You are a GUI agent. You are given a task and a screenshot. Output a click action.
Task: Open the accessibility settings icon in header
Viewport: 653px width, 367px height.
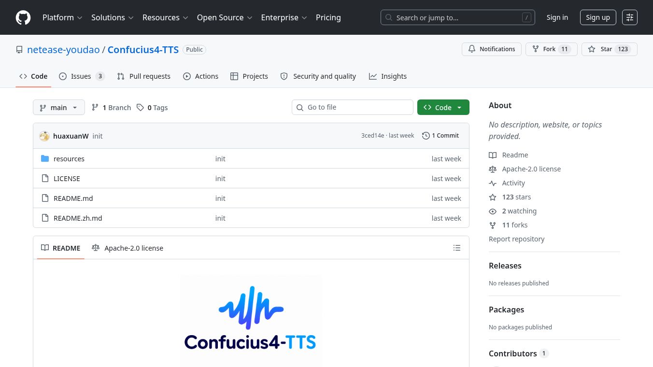[x=630, y=17]
